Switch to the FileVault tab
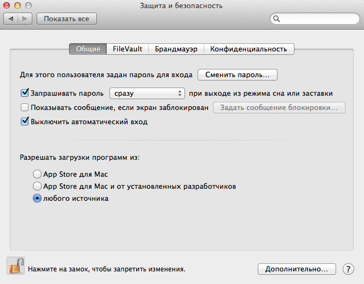This screenshot has width=364, height=284. pyautogui.click(x=128, y=49)
